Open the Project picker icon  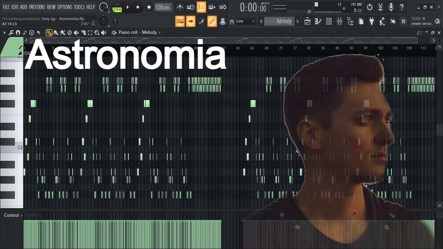click(361, 22)
